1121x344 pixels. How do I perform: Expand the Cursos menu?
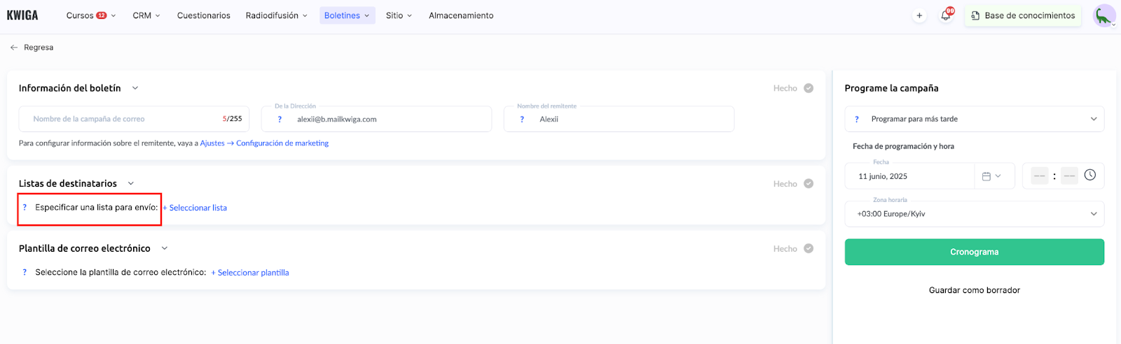coord(91,15)
